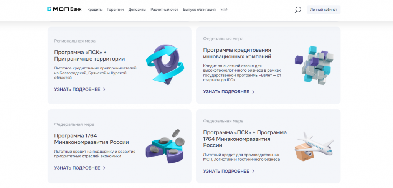Click Федеральная мера label on airplane card
This screenshot has width=393, height=188.
(x=223, y=121)
